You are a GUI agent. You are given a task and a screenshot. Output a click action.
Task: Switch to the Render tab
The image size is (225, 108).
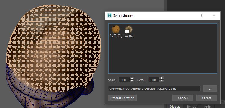[192, 107]
